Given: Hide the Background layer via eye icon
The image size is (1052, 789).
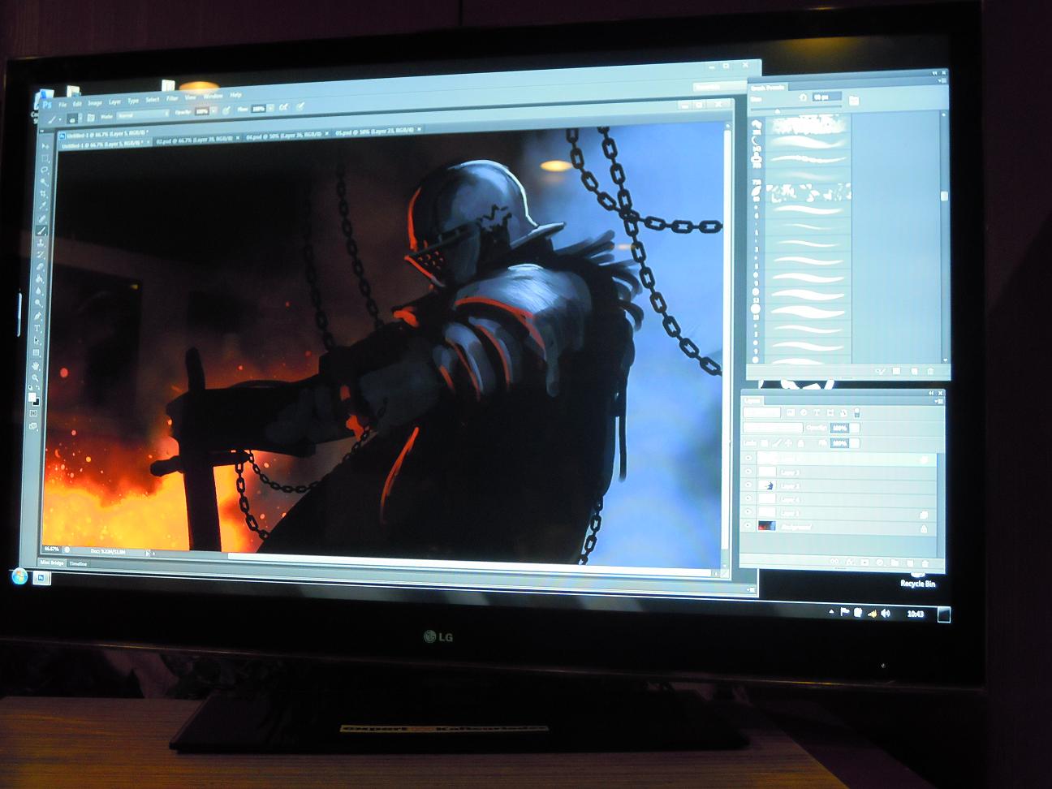Looking at the screenshot, I should [x=748, y=527].
